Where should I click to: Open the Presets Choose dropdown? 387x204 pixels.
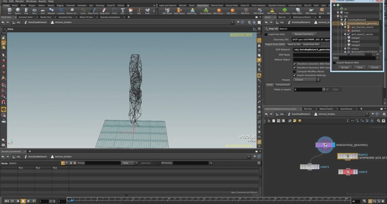306,80
